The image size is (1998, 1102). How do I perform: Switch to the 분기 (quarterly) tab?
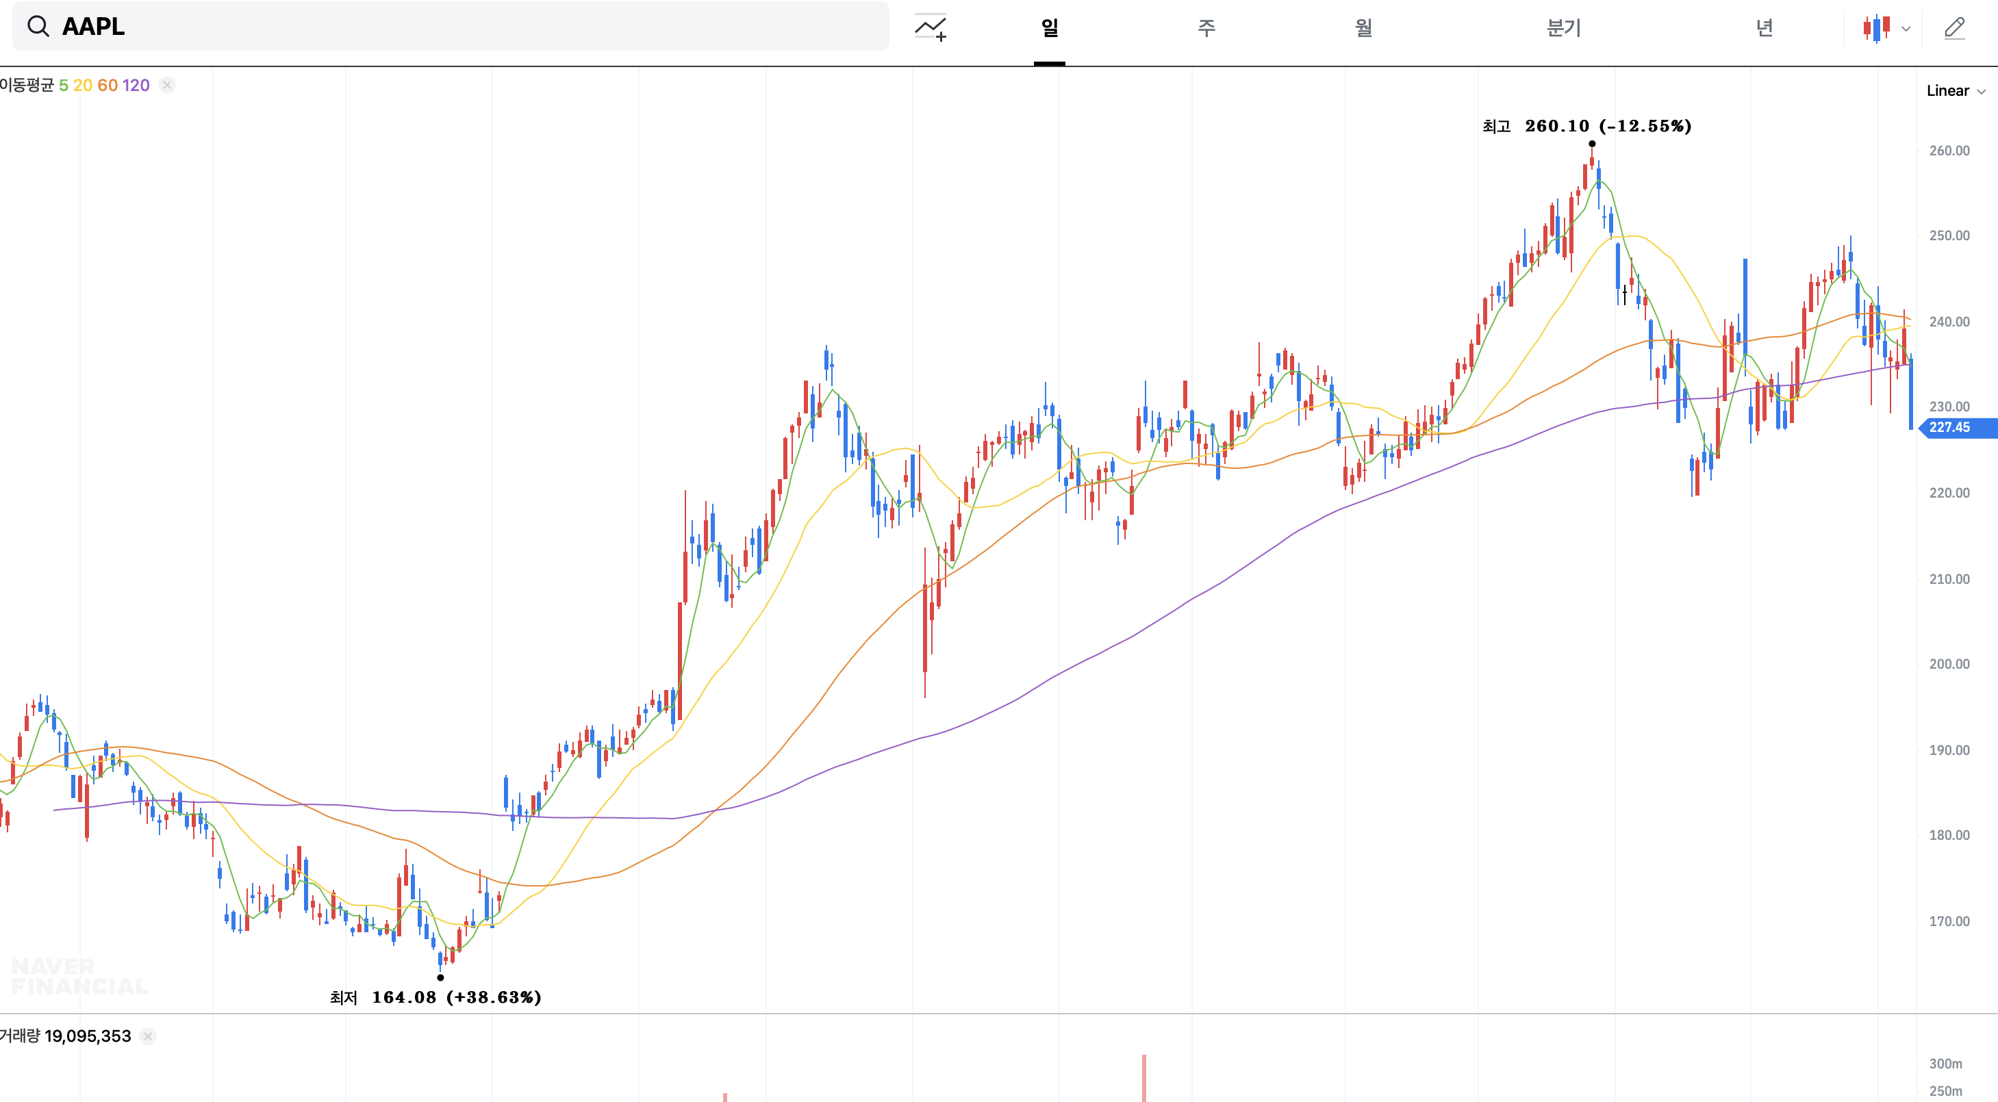coord(1564,28)
